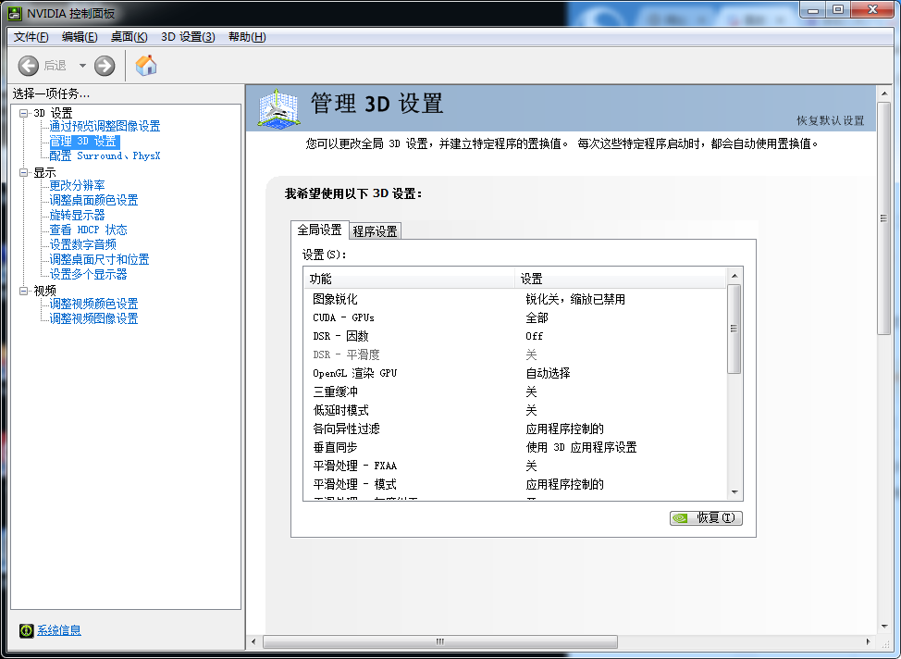Image resolution: width=901 pixels, height=659 pixels.
Task: Click the Forward arrow navigation icon
Action: coord(105,66)
